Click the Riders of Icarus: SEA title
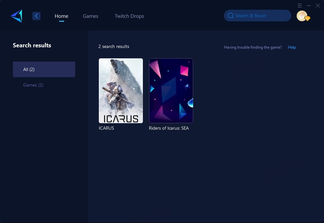 pyautogui.click(x=169, y=128)
